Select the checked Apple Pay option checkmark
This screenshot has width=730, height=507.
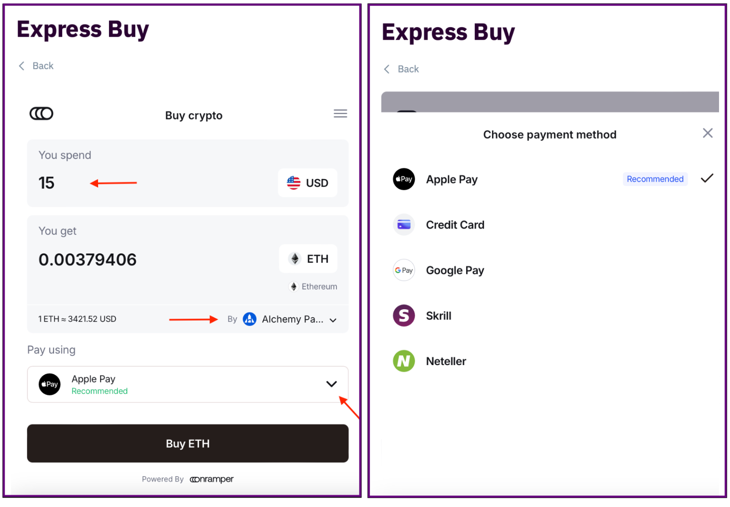[707, 179]
